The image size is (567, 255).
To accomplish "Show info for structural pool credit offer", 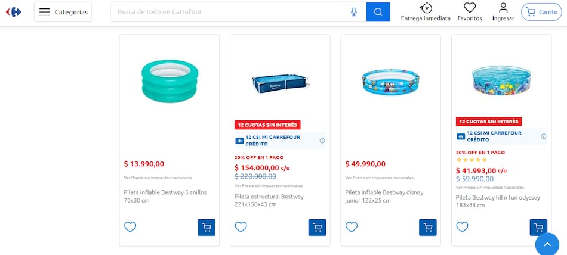I will (322, 141).
